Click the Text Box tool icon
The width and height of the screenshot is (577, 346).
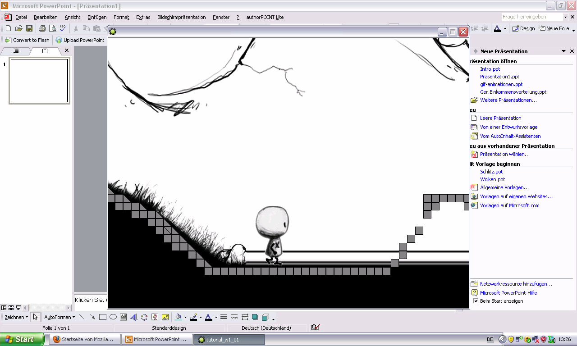coord(124,317)
